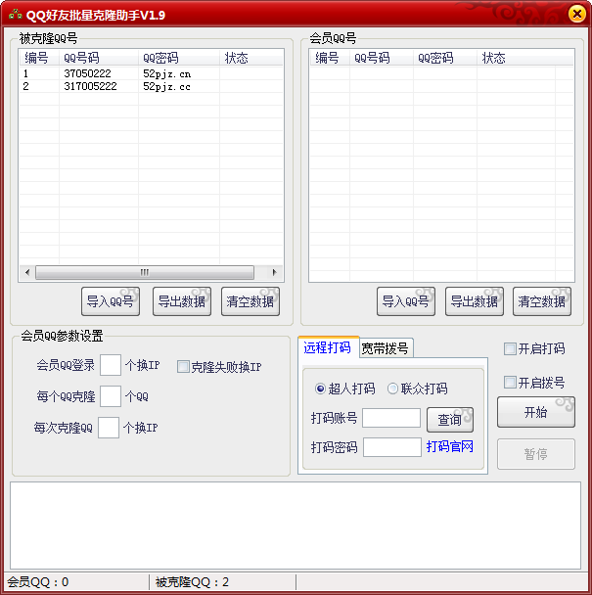592x595 pixels.
Task: Open the 打码官网 link
Action: coord(450,447)
